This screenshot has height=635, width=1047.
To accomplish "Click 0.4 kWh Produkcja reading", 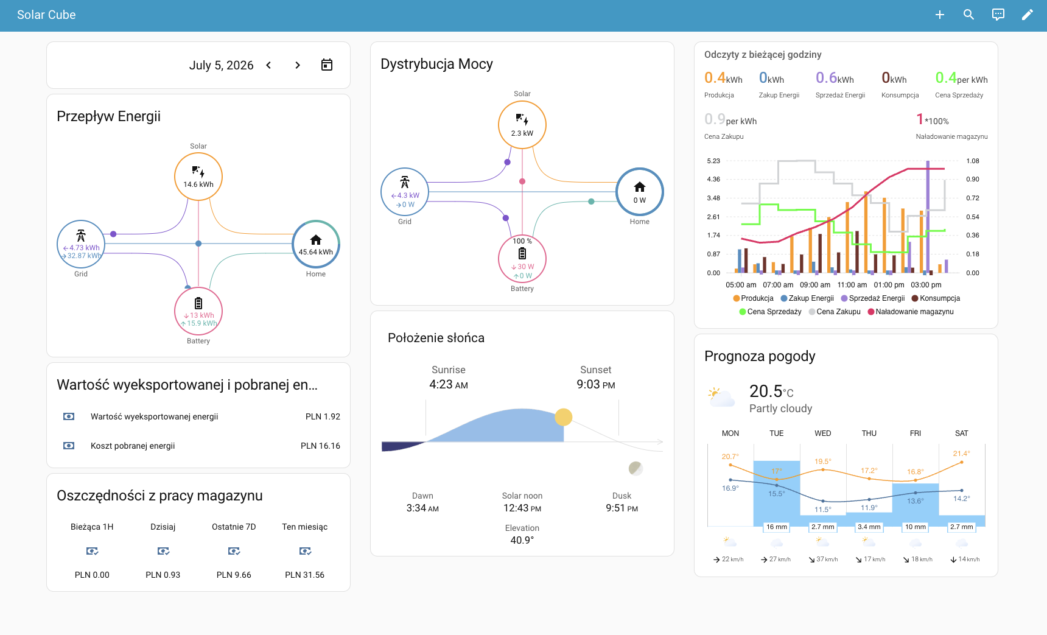I will (x=723, y=84).
